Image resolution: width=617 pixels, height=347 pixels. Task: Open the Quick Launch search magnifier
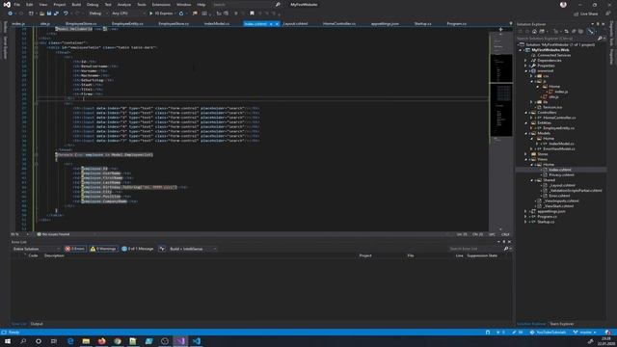point(278,5)
